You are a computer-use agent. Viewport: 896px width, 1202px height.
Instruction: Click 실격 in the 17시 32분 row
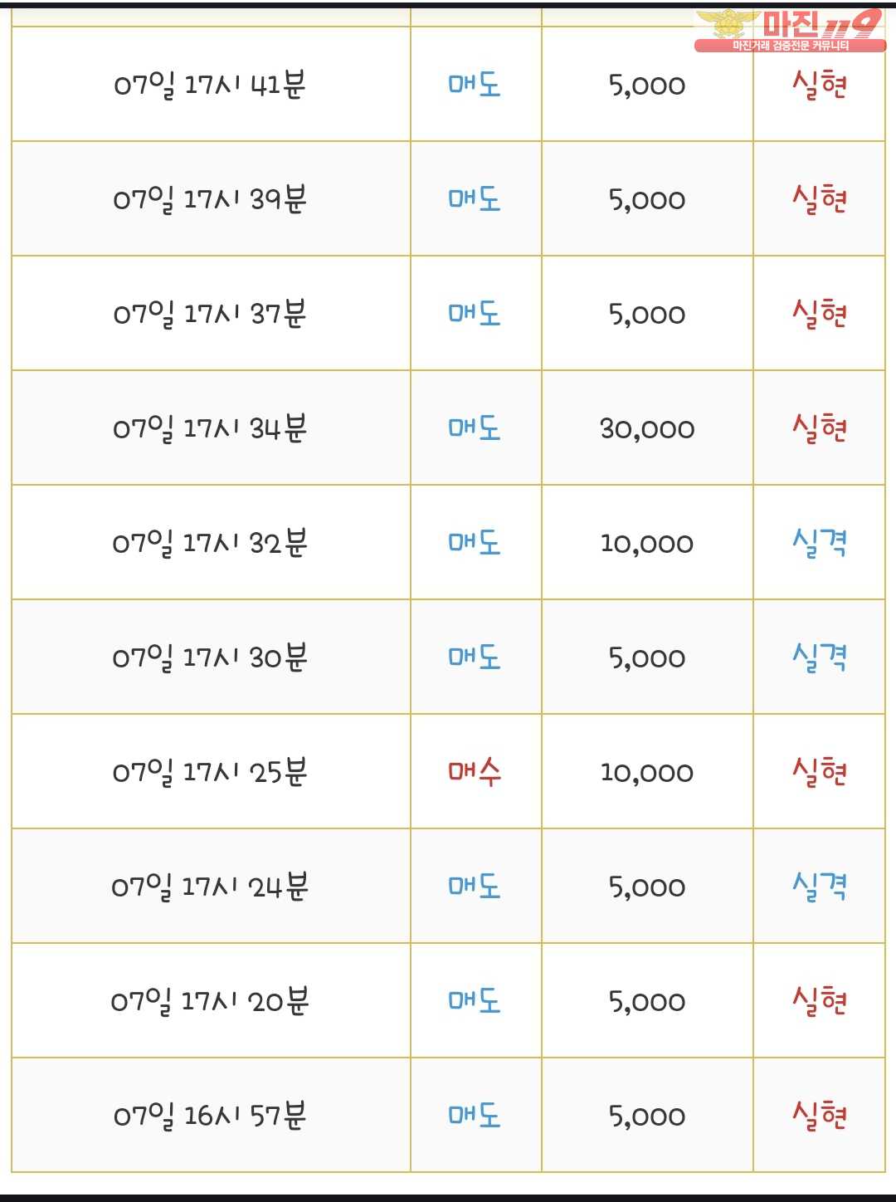[x=820, y=542]
